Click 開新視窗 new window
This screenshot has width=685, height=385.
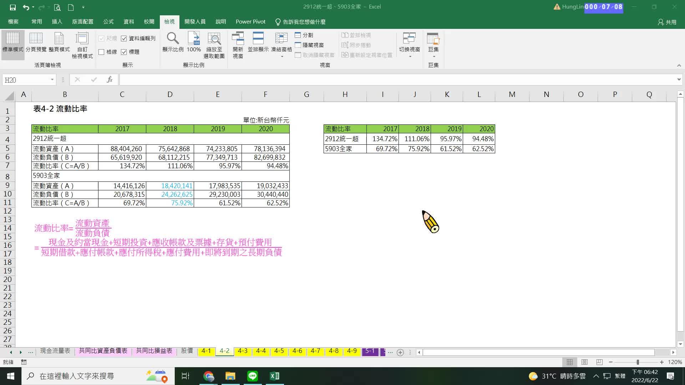pyautogui.click(x=238, y=45)
